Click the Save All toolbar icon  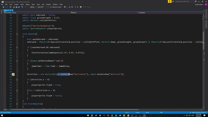[19, 7]
